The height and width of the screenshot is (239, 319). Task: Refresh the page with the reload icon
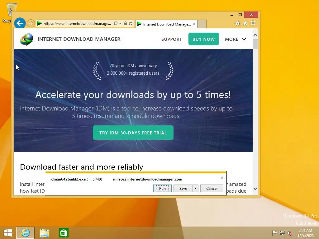[131, 23]
